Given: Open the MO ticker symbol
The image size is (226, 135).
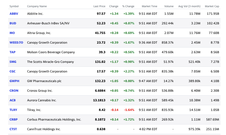Looking at the screenshot, I should [12, 33].
